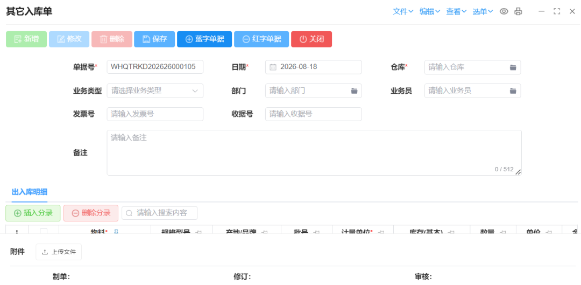Click the pin icon beside 物料 column

(116, 232)
